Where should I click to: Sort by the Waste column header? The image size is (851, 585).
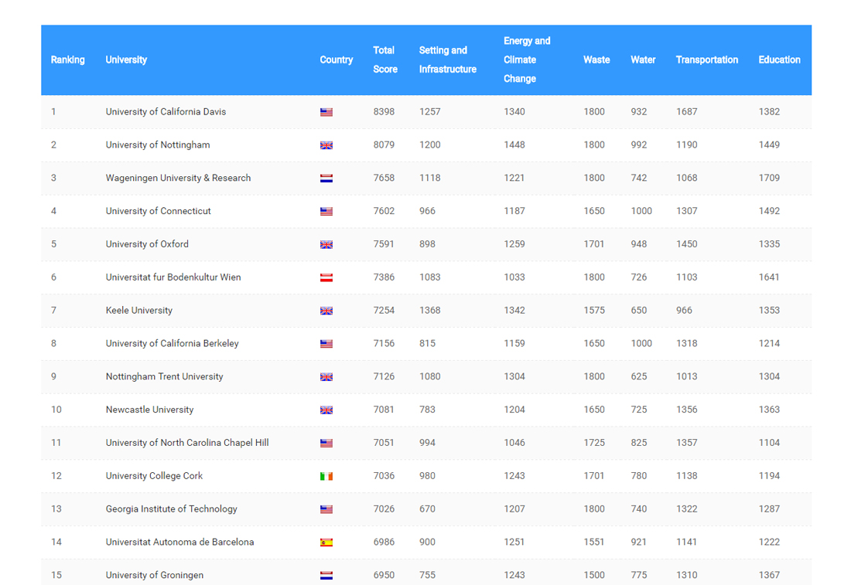click(x=596, y=60)
